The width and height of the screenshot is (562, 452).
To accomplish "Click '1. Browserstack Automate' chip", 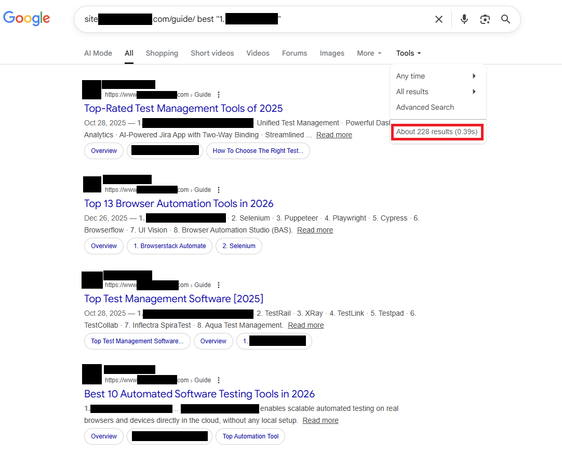I will 169,246.
